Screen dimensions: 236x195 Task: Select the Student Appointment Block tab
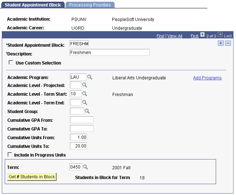(32, 5)
